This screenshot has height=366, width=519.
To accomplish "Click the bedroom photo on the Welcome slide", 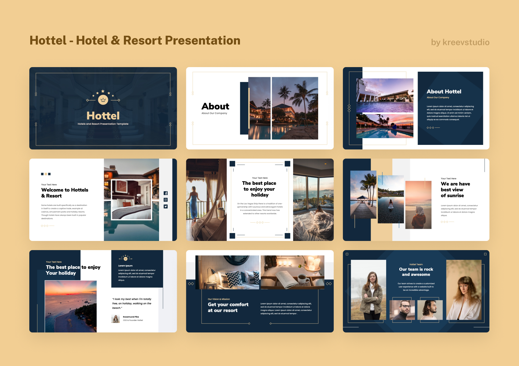I will coord(131,200).
